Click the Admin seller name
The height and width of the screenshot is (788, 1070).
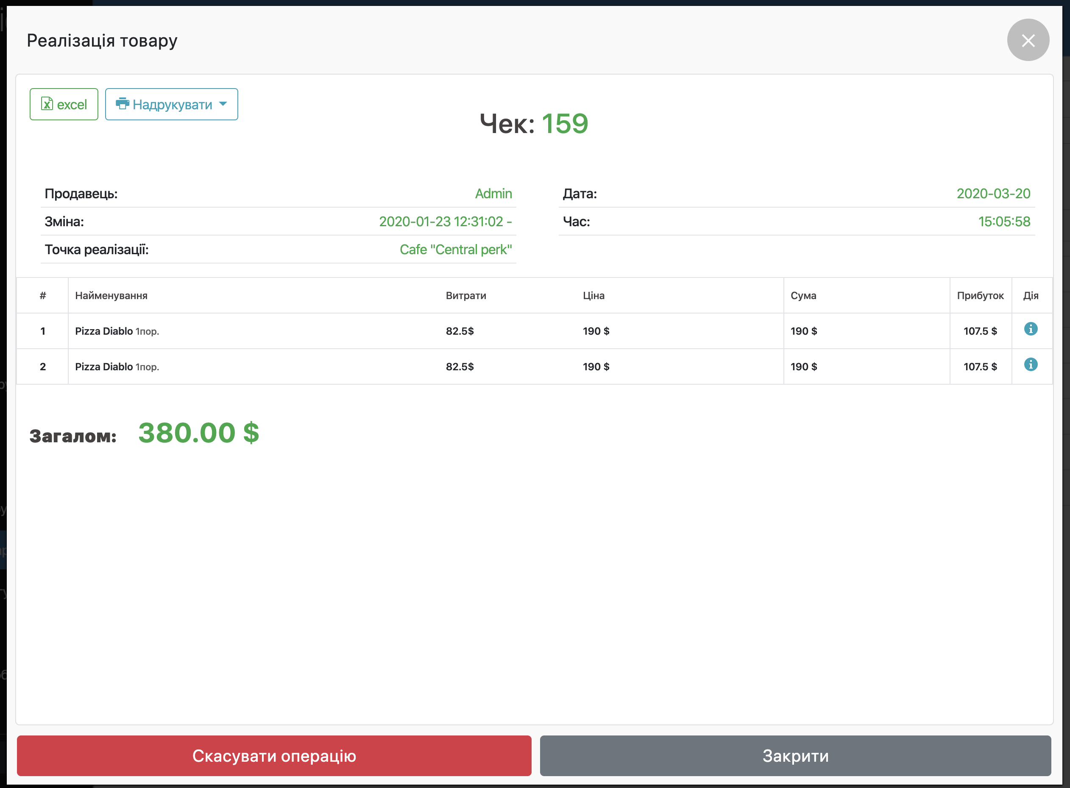click(493, 194)
